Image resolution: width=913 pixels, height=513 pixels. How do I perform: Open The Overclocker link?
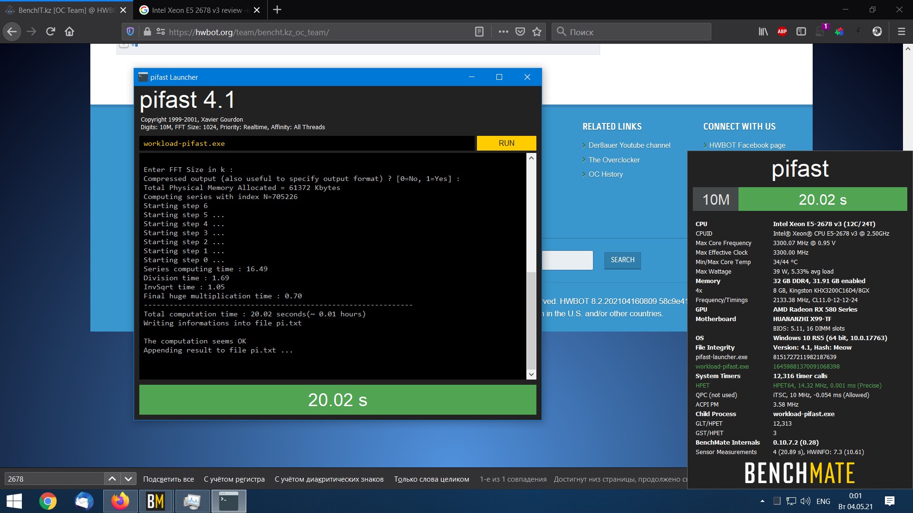pos(614,160)
